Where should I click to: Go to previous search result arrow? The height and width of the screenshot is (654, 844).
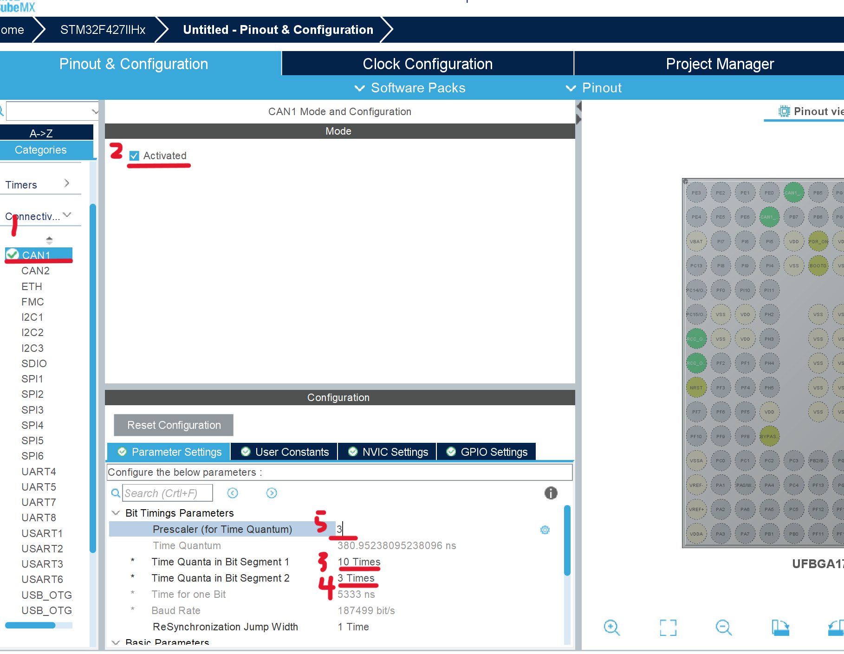point(233,493)
